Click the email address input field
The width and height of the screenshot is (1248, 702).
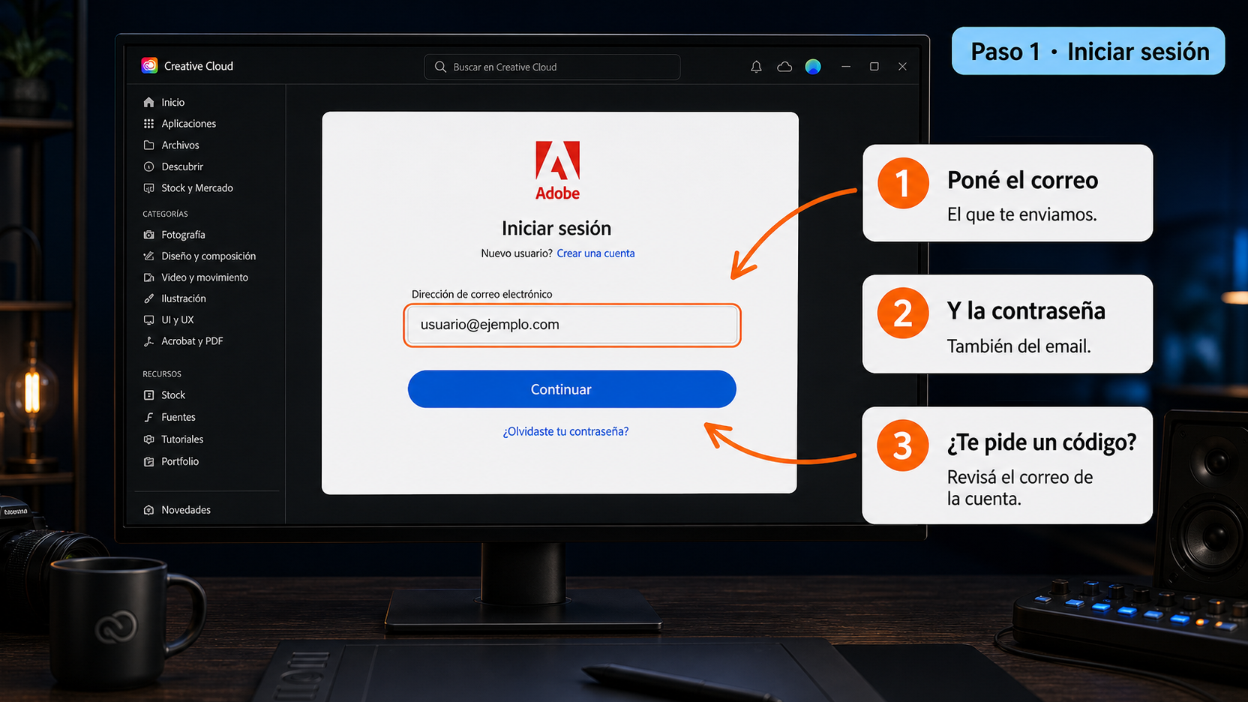572,325
